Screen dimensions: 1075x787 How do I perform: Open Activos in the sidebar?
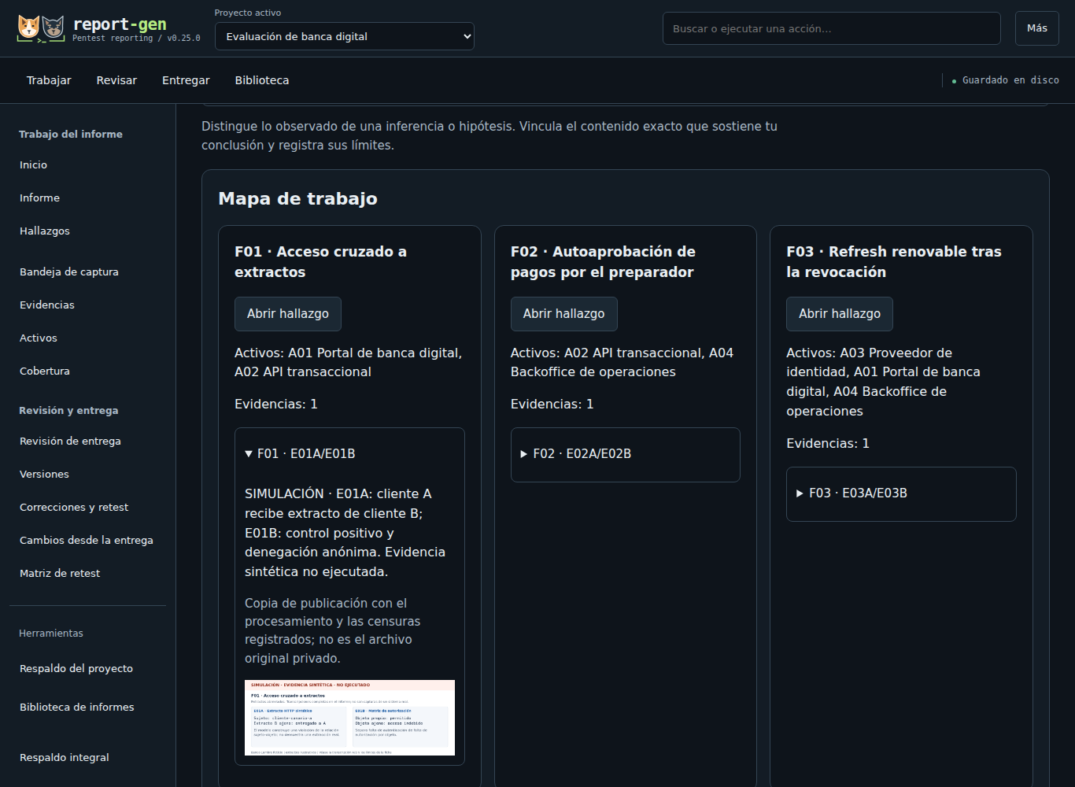[x=87, y=338]
